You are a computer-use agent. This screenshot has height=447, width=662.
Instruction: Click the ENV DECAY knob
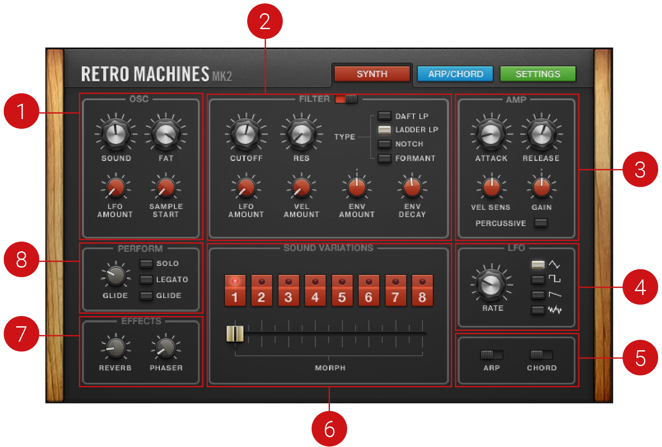click(x=412, y=188)
